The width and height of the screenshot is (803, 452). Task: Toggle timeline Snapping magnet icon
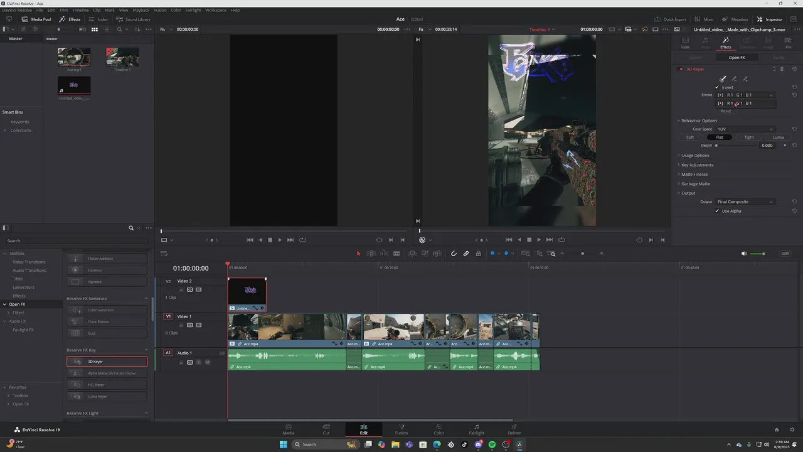coord(454,254)
